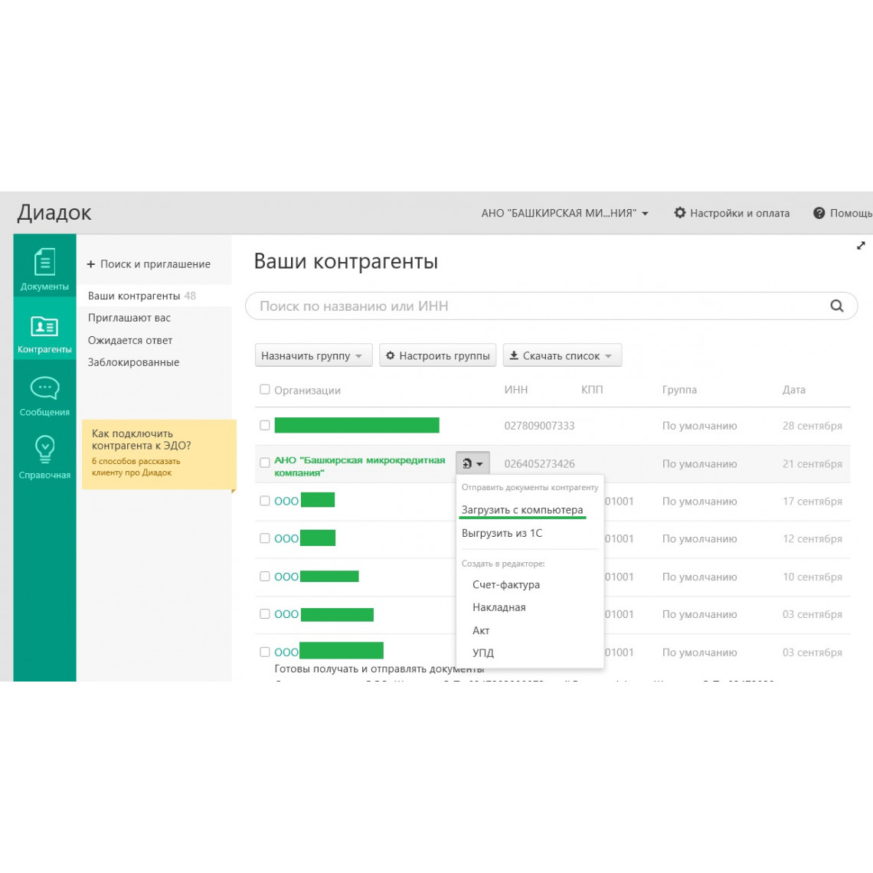Click ИНН value 026405273426
This screenshot has width=873, height=873.
540,464
